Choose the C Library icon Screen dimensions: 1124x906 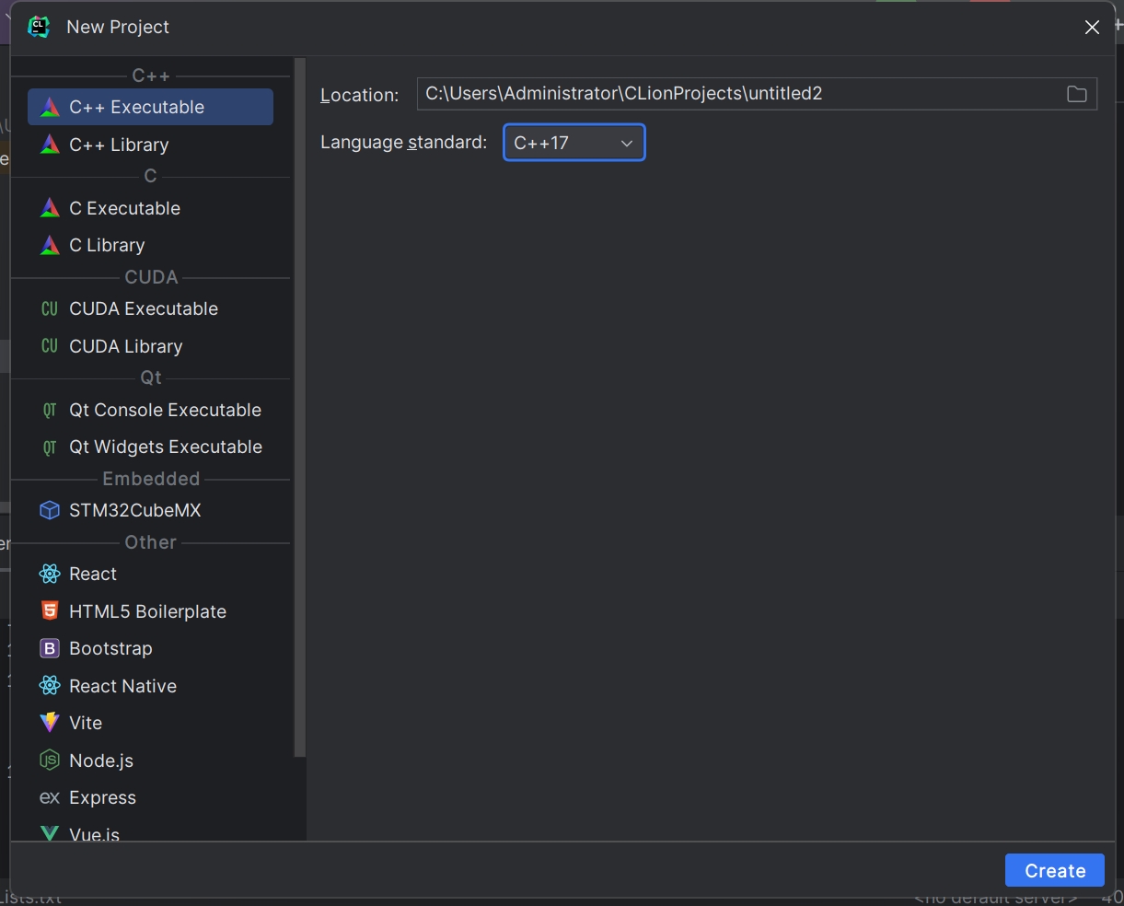click(51, 245)
